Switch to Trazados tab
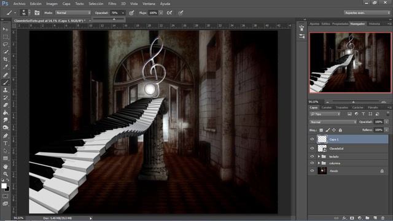The image size is (393, 221). (x=342, y=107)
